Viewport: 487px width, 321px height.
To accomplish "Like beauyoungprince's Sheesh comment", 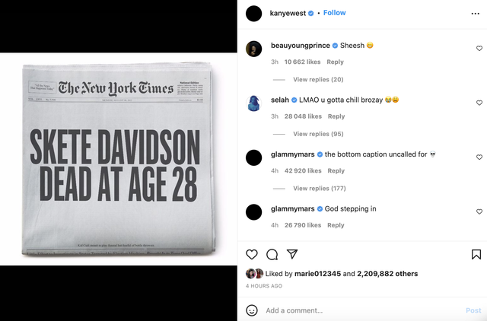I will pos(479,49).
